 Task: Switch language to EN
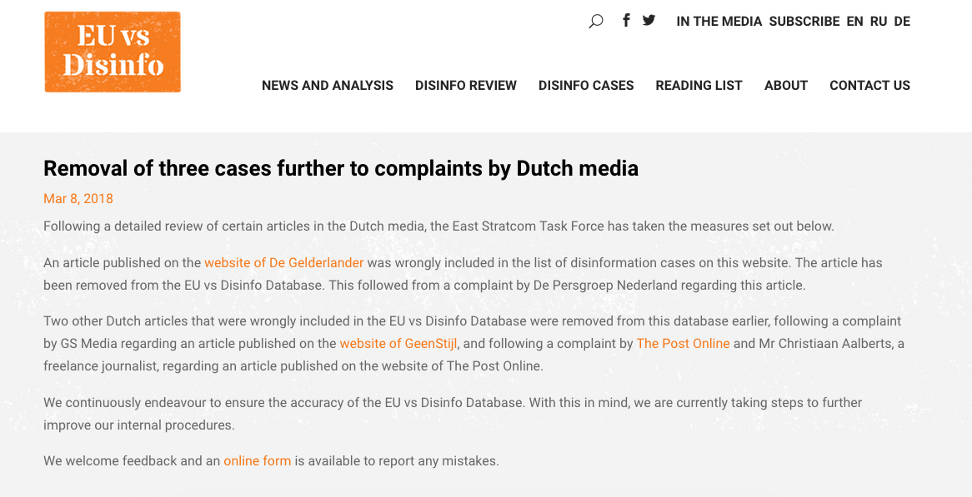click(x=854, y=22)
